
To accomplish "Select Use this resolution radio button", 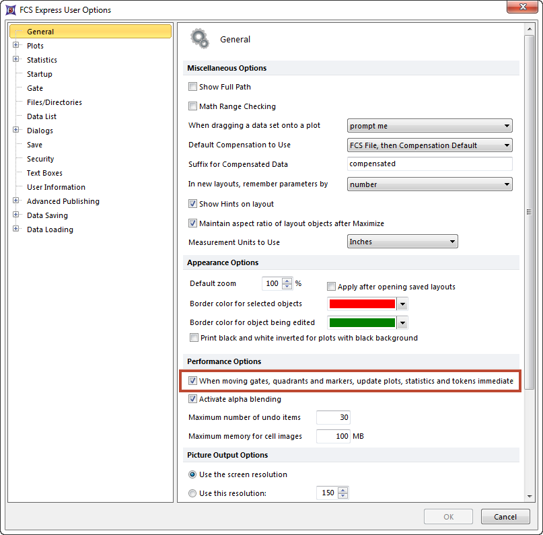I will (x=193, y=493).
